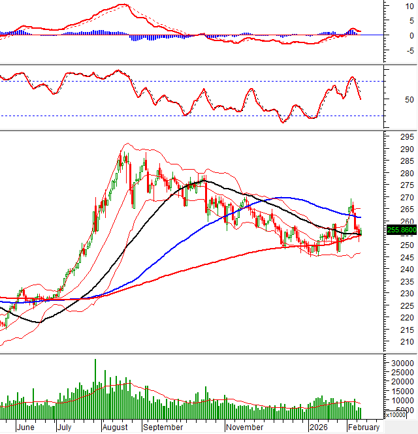Select the blue moving average line peak
Image resolution: width=418 pixels, height=434 pixels.
[282, 198]
